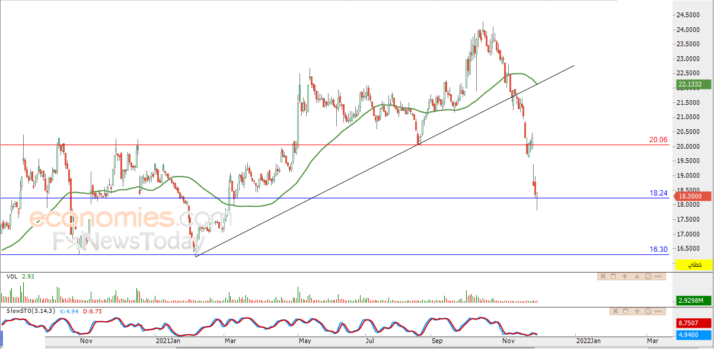
Task: Click the blue K value tag 4.9400
Action: (694, 335)
